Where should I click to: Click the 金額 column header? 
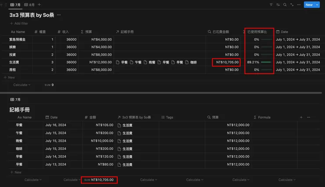[90, 117]
